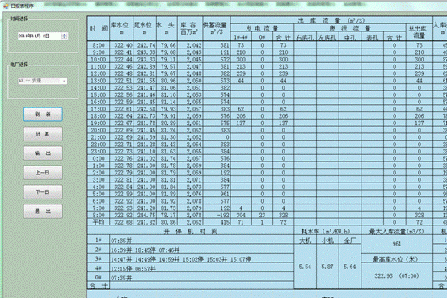
Task: Go to next day with 下一日
Action: (x=43, y=192)
